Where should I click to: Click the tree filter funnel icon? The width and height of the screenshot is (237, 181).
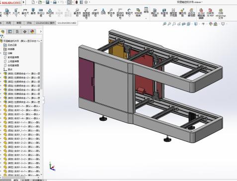(x=1, y=37)
